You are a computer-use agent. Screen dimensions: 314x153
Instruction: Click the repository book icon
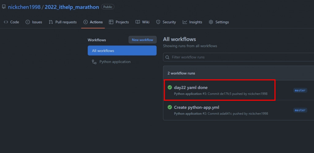coord(4,7)
